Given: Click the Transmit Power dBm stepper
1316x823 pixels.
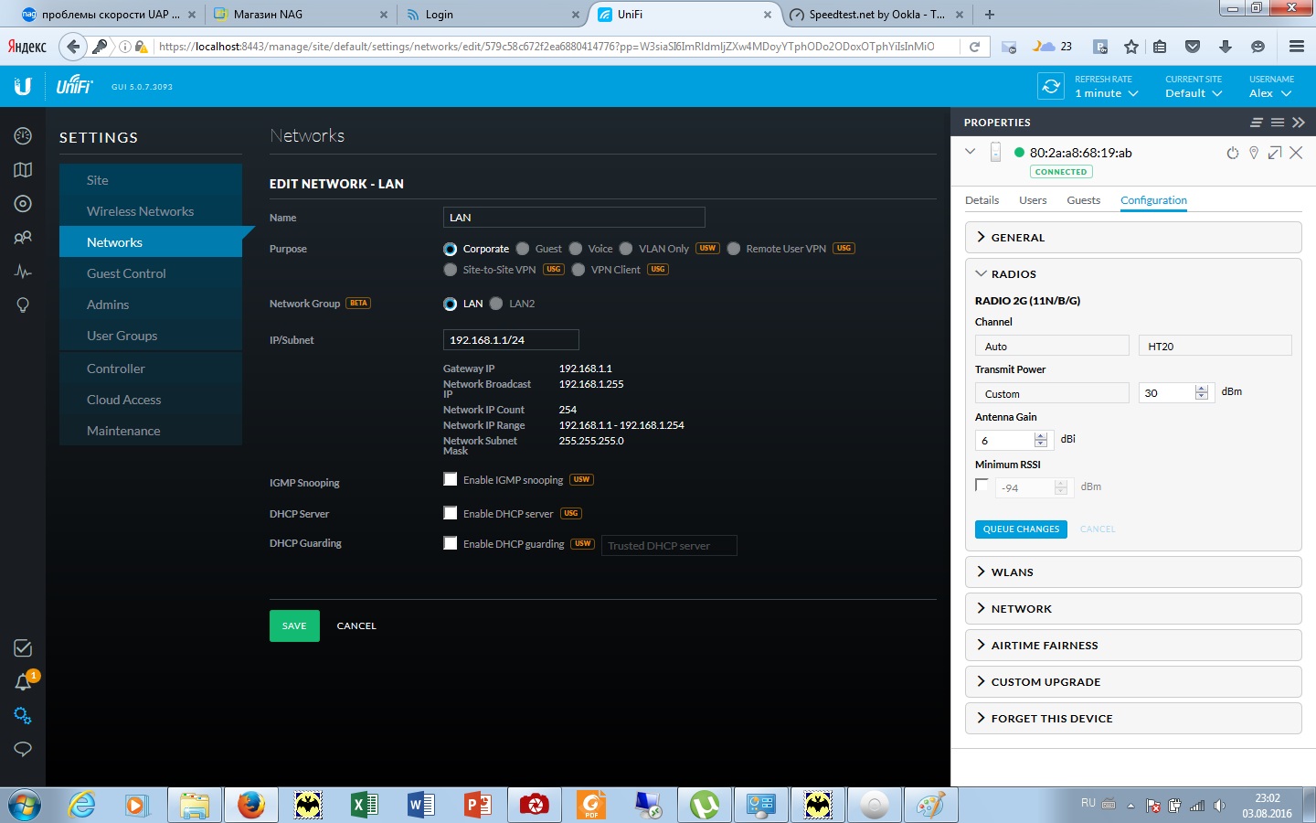Looking at the screenshot, I should [1202, 392].
